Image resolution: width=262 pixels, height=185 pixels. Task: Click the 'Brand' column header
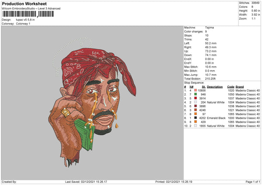click(240, 87)
